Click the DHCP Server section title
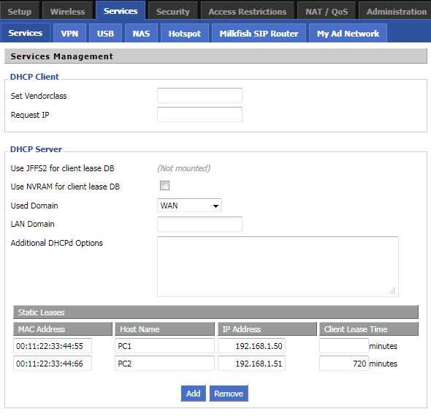The width and height of the screenshot is (431, 417). [x=36, y=149]
